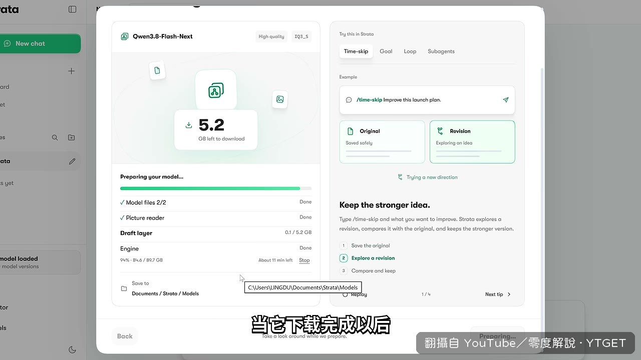Click the pencil edit icon in the sidebar

(72, 161)
